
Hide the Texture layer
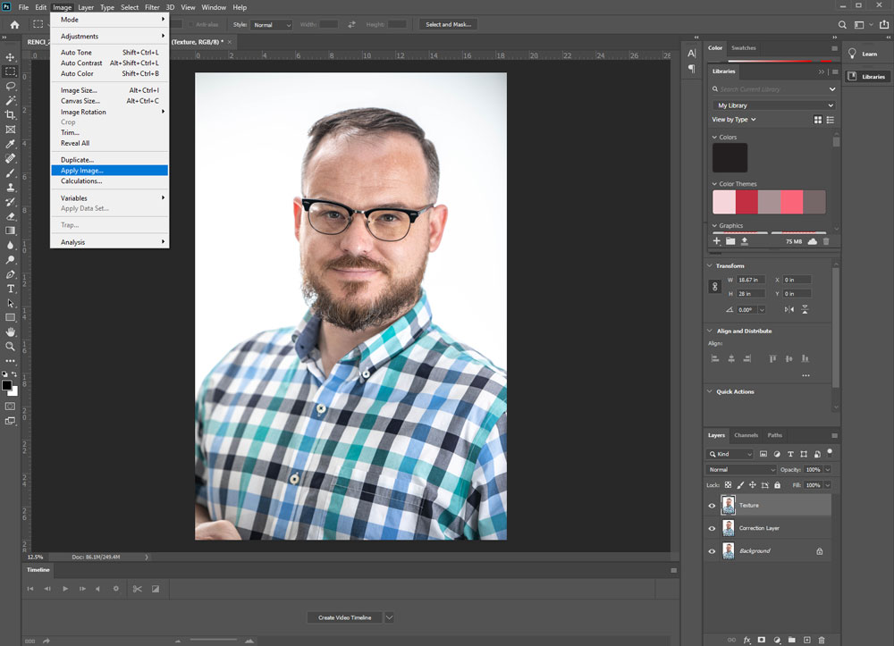pos(713,506)
